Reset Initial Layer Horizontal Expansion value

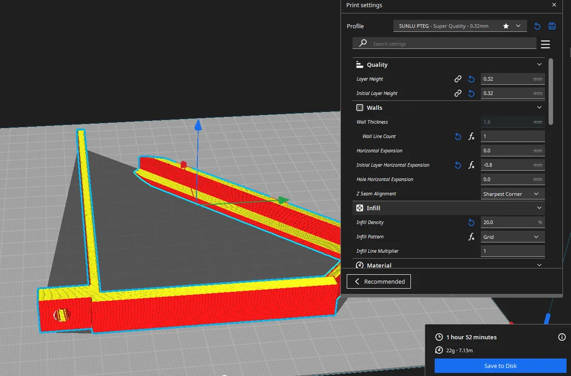pyautogui.click(x=458, y=165)
